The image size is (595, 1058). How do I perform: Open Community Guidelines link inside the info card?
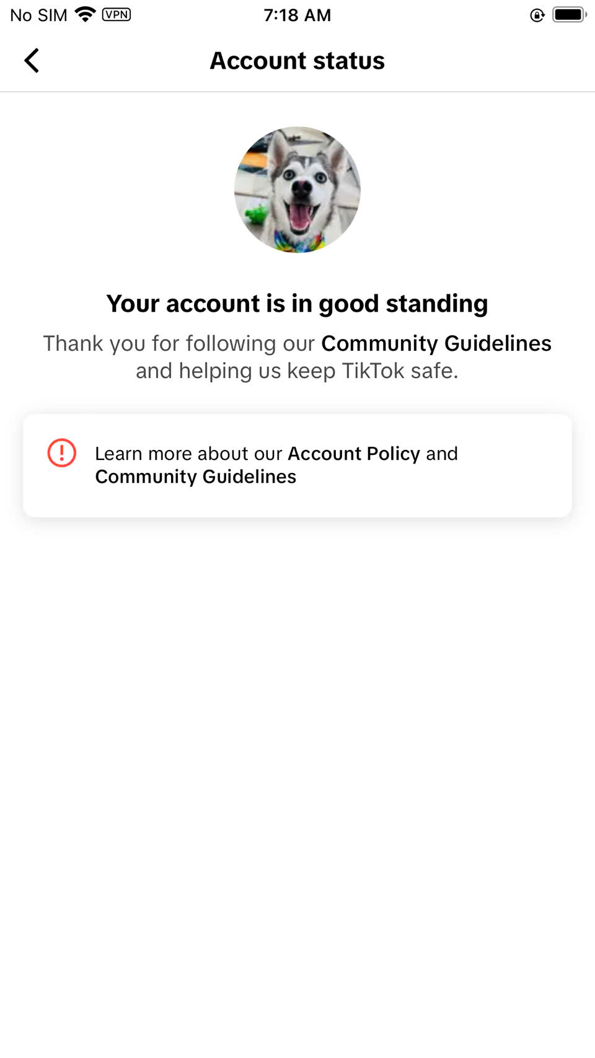(x=196, y=477)
